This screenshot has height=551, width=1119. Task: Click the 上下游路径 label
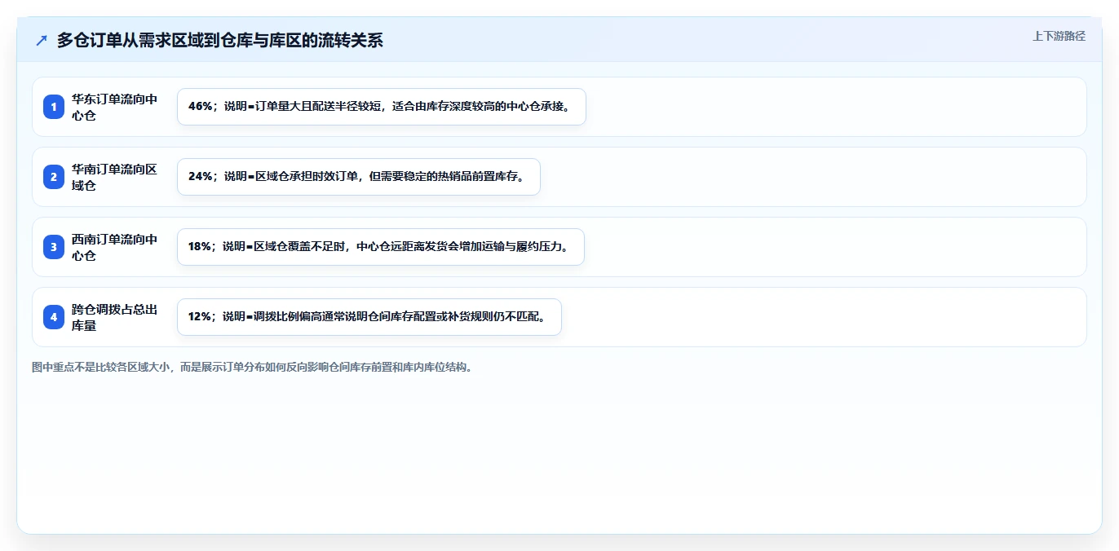point(1059,36)
